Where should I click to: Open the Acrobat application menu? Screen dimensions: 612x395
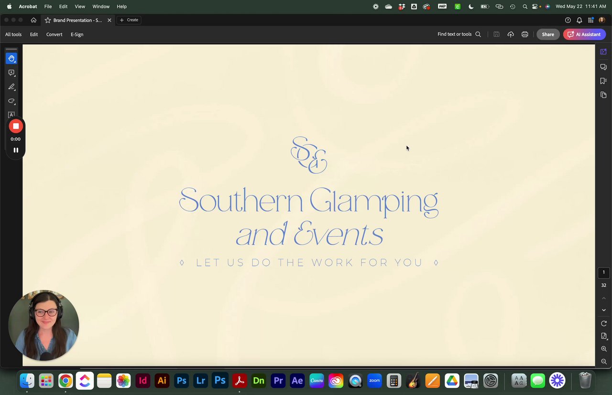click(x=28, y=7)
